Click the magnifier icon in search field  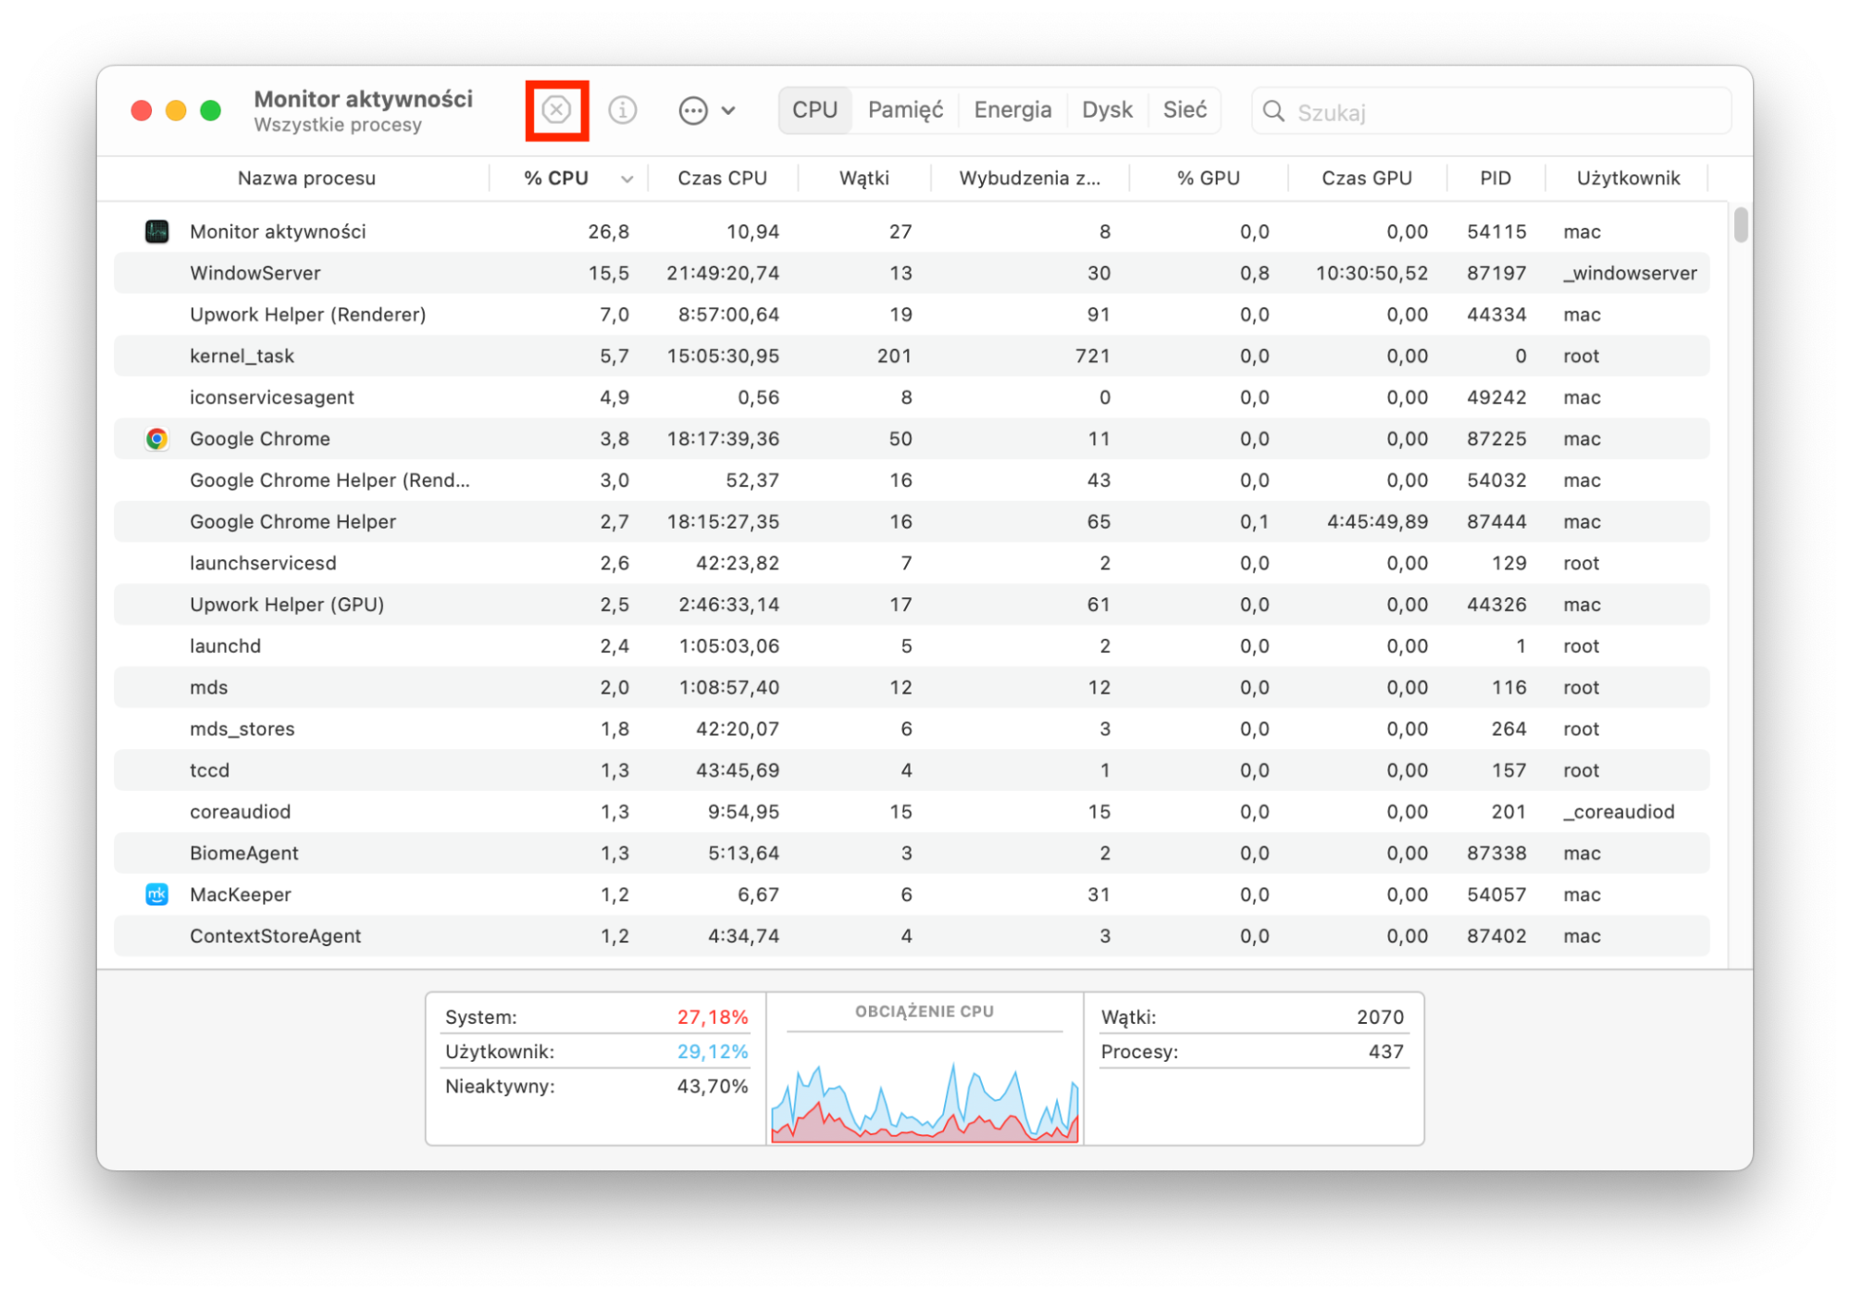click(1273, 112)
